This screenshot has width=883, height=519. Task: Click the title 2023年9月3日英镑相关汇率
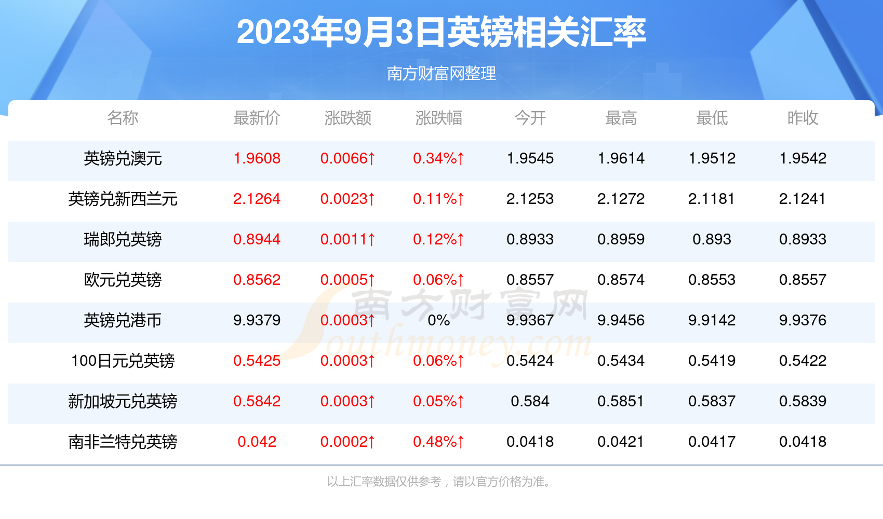click(x=441, y=32)
